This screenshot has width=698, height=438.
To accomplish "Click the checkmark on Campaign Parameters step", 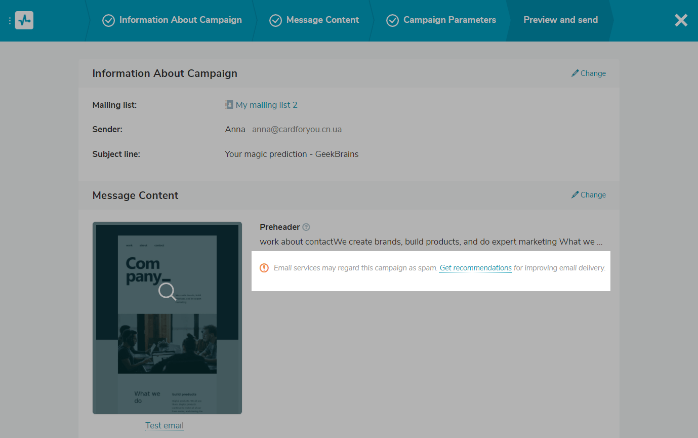I will tap(392, 20).
